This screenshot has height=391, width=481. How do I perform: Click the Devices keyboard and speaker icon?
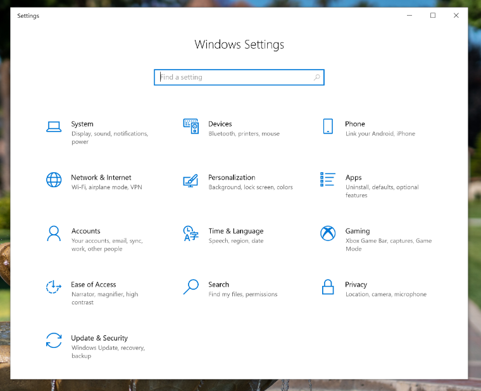tap(191, 127)
